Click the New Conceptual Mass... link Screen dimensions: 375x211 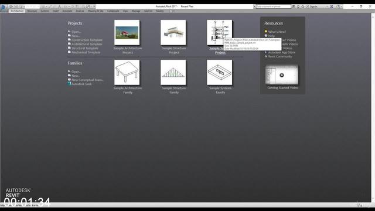point(87,80)
